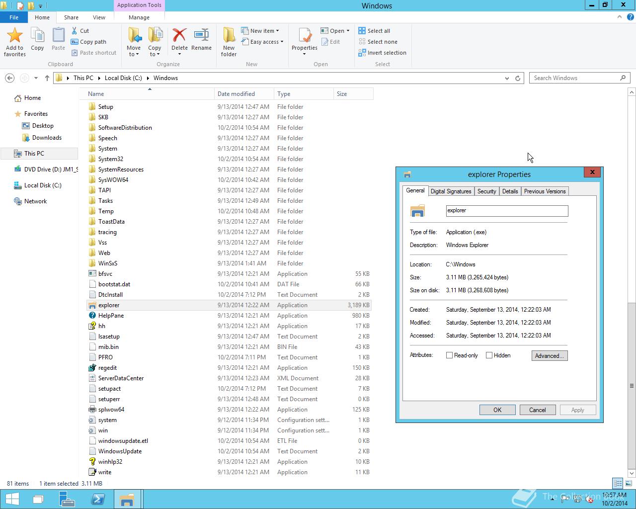Viewport: 636px width, 509px height.
Task: Click the Date modified column header
Action: (x=244, y=94)
